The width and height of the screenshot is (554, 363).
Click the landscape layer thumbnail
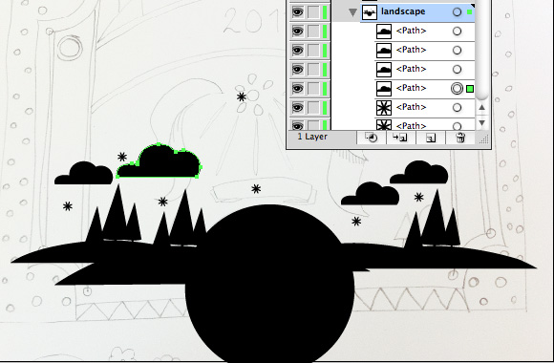click(370, 12)
